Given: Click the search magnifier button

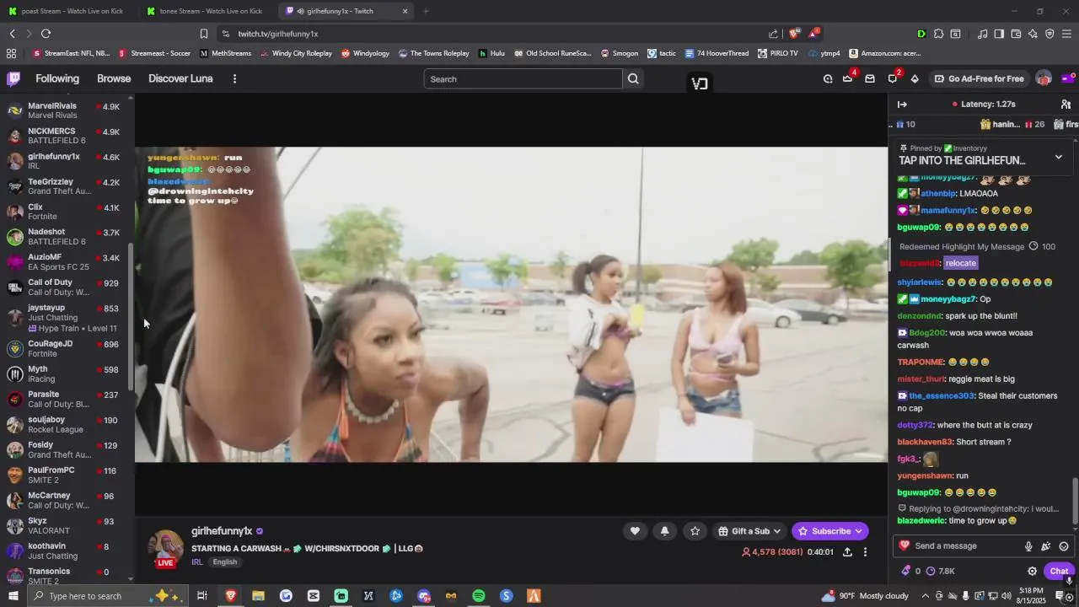Looking at the screenshot, I should click(x=633, y=78).
